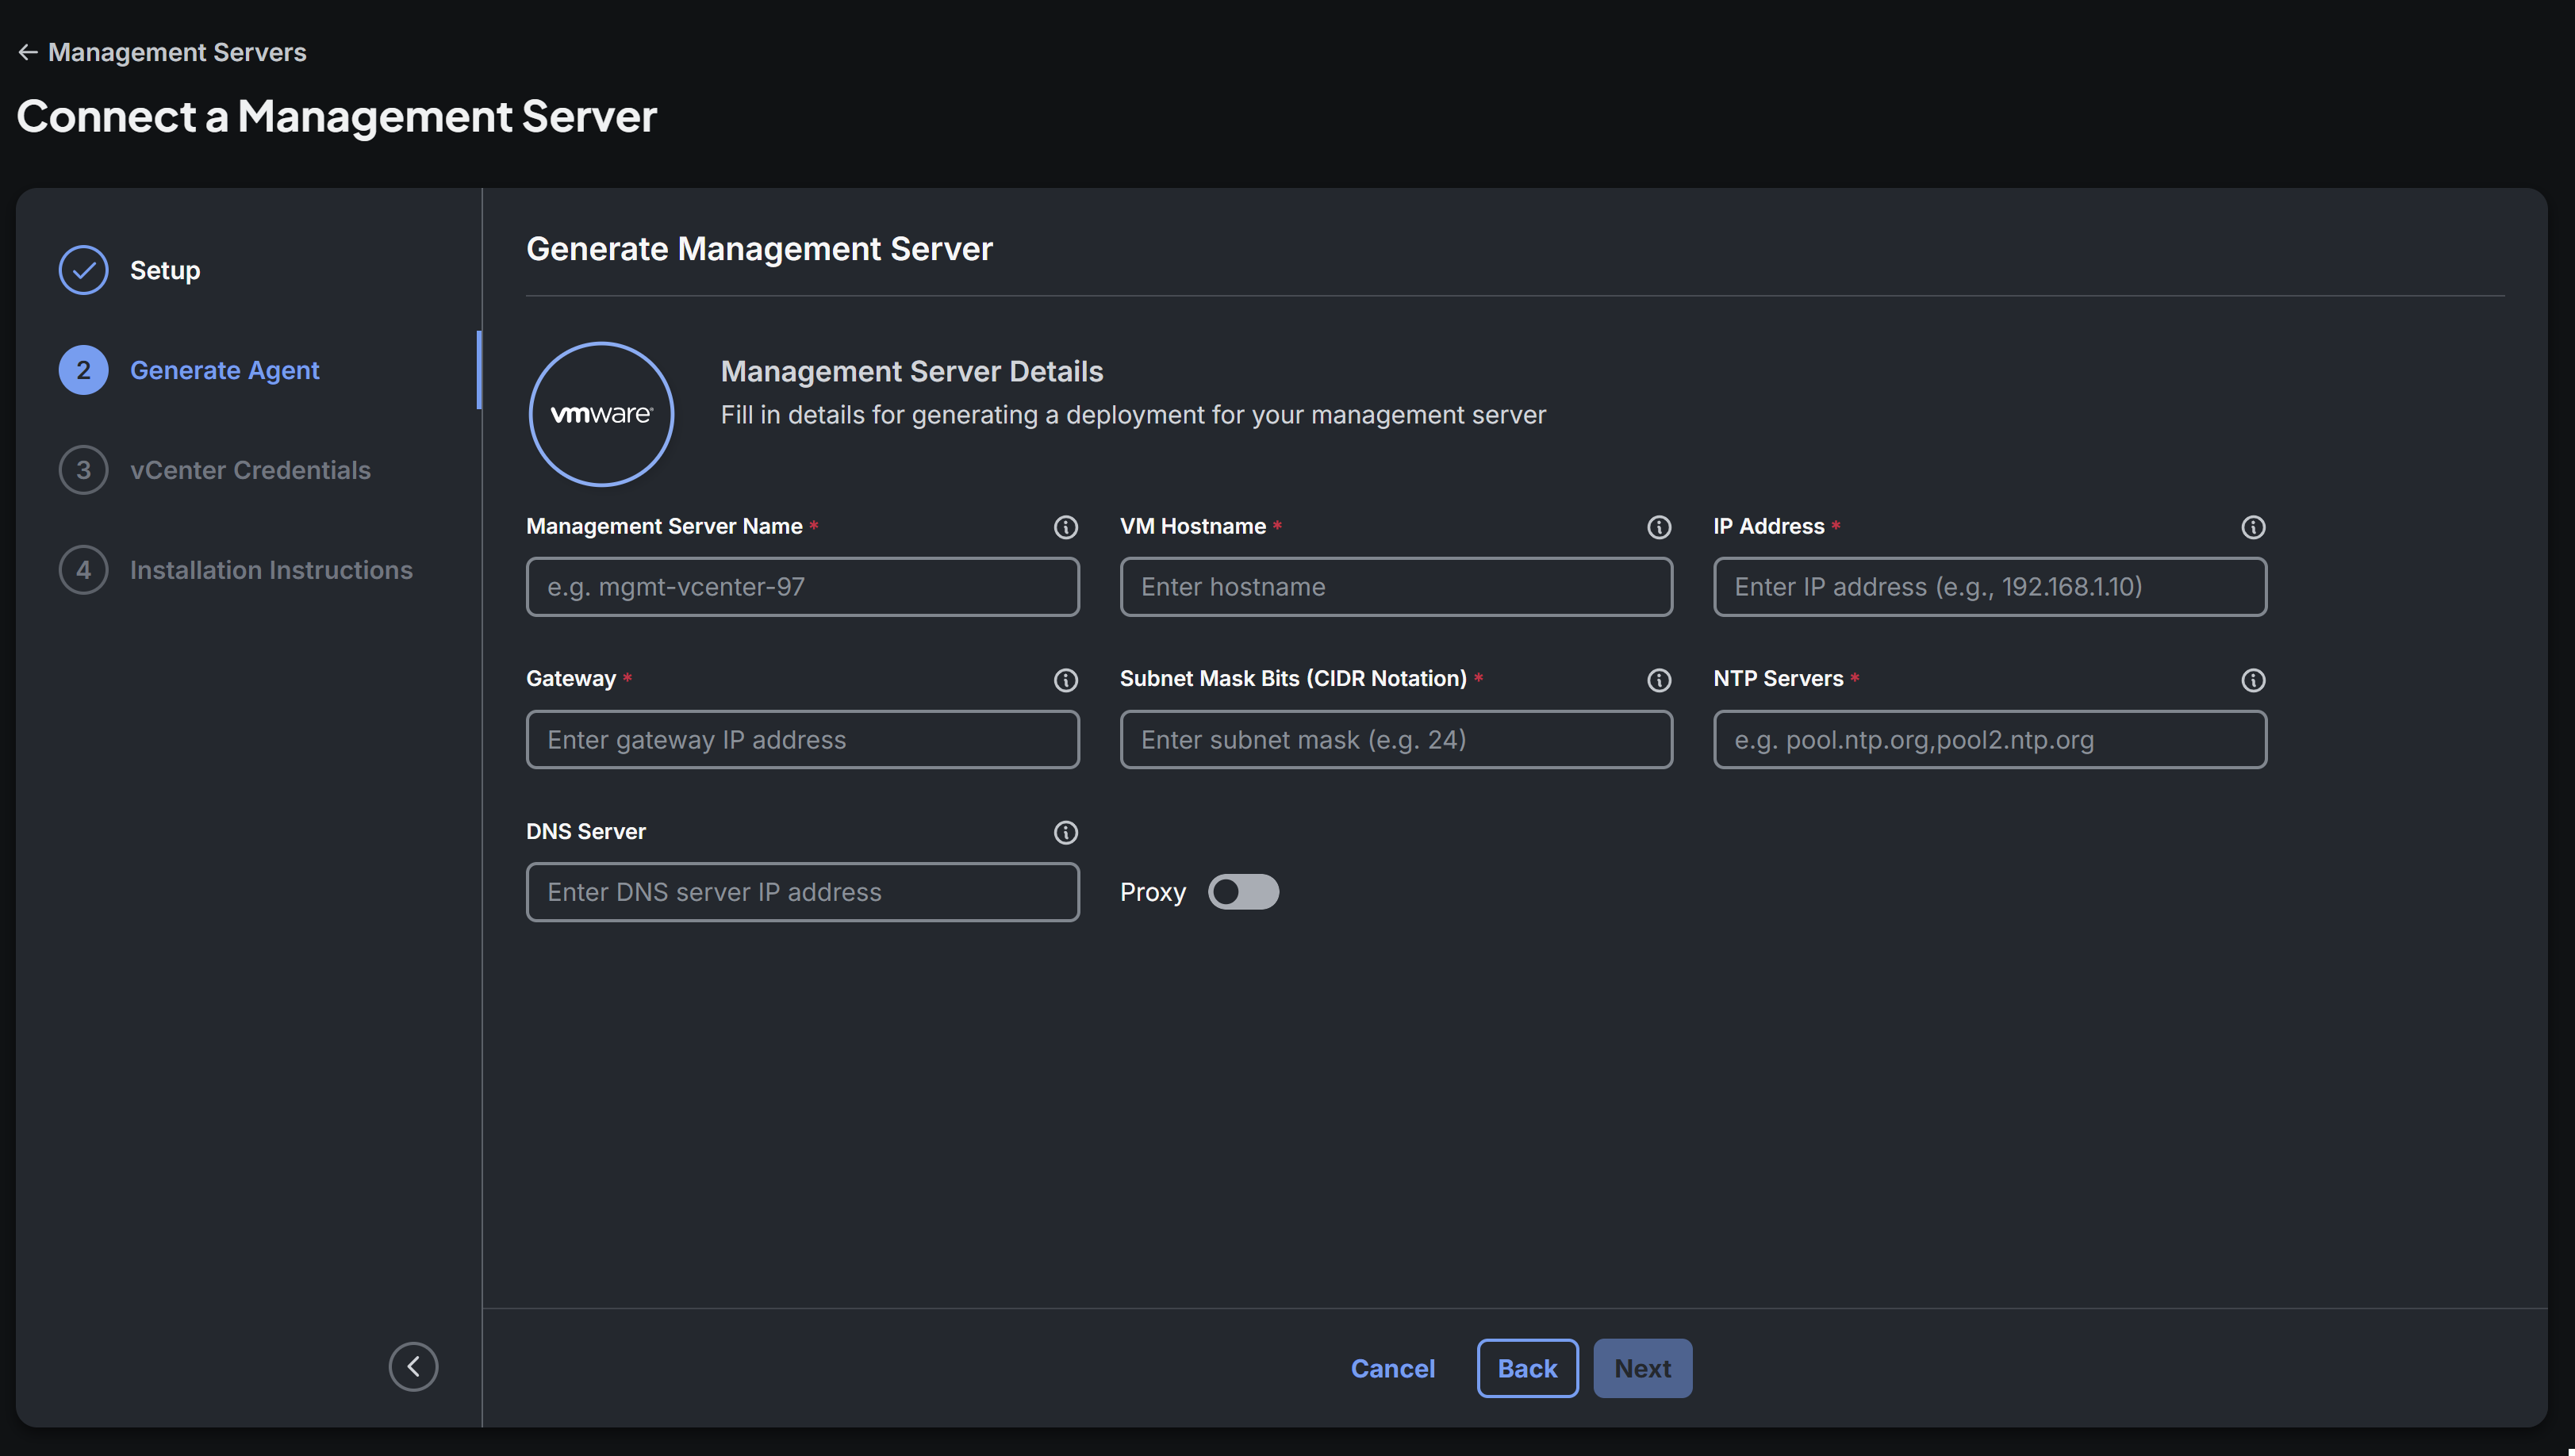Focus the DNS Server input field
The height and width of the screenshot is (1456, 2575).
802,892
